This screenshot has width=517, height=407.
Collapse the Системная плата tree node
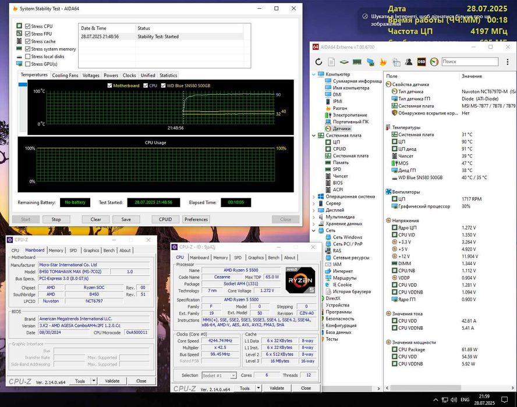[314, 135]
